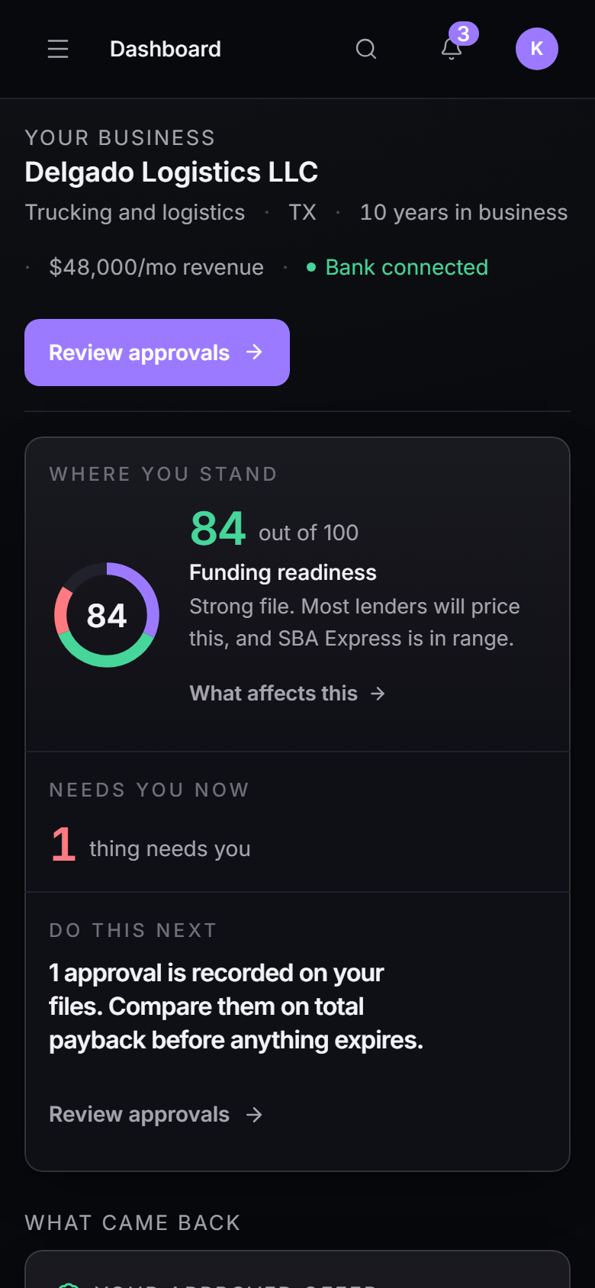595x1288 pixels.
Task: Open the approved offer card at bottom
Action: (297, 1270)
